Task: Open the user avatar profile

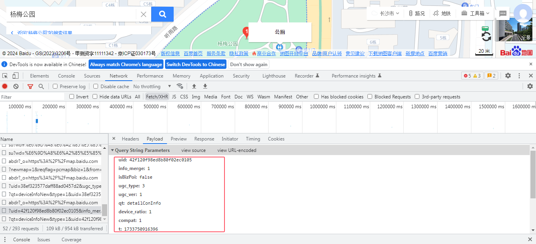Action: click(523, 13)
